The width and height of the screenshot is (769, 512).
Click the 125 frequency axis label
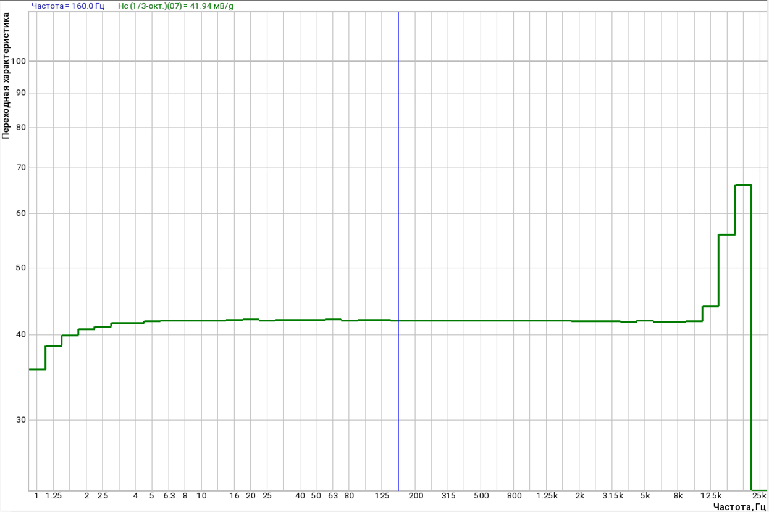click(x=382, y=496)
